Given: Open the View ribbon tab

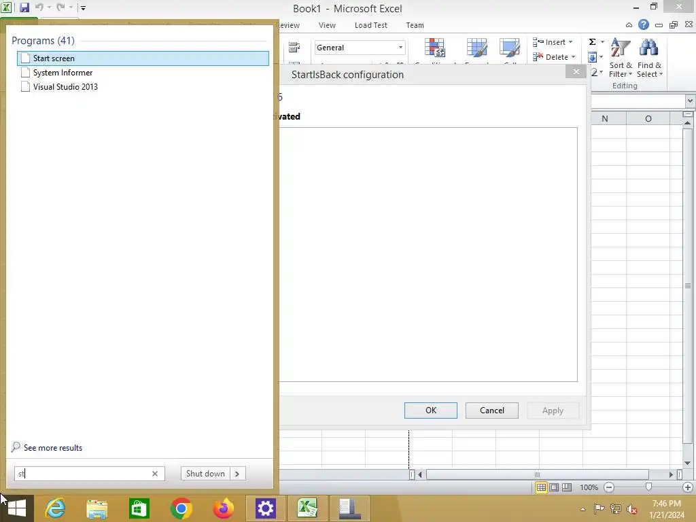Looking at the screenshot, I should [327, 25].
